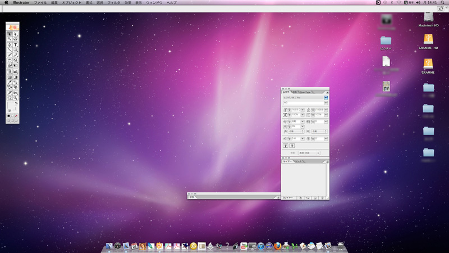Open the ウィンドウ menu

pos(154,3)
